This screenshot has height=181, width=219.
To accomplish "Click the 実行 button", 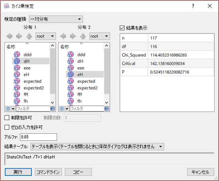I will point(18,172).
